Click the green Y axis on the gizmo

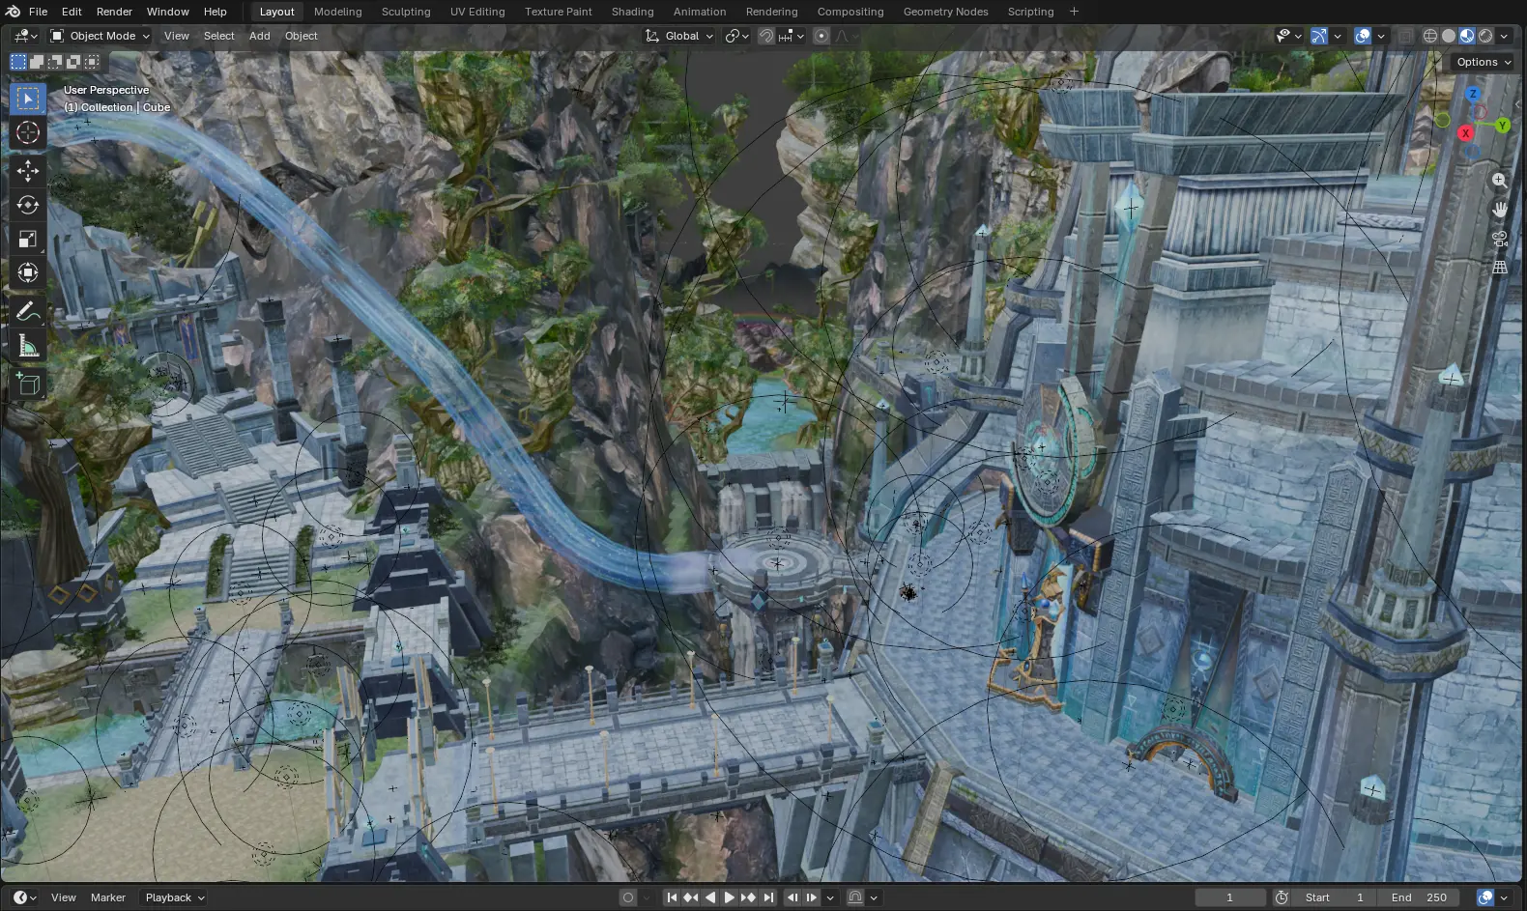pos(1502,126)
